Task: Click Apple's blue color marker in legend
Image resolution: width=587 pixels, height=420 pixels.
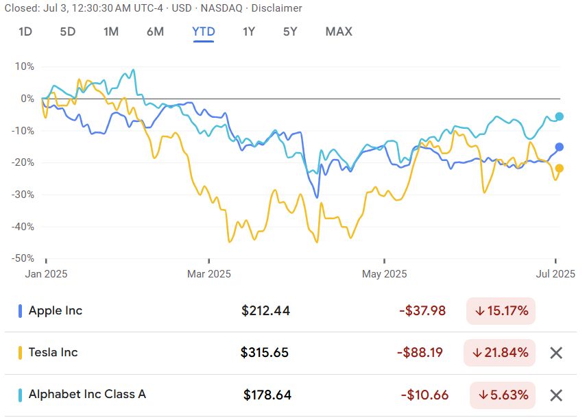Action: click(x=20, y=311)
